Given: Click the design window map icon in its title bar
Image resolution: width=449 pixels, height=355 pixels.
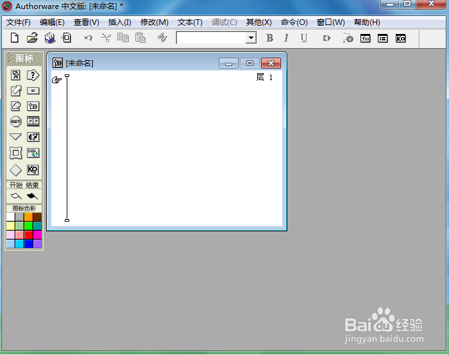Looking at the screenshot, I should 58,63.
